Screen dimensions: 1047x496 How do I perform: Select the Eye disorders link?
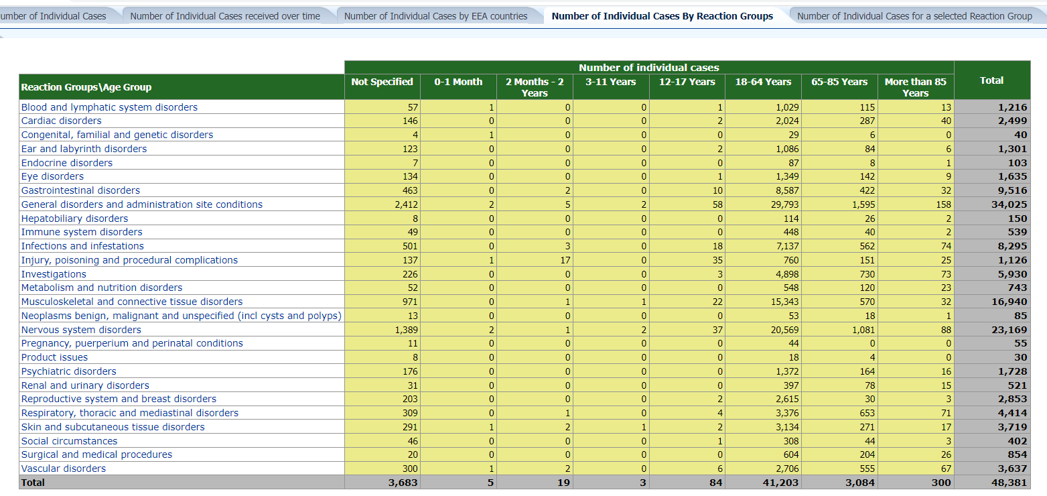(x=52, y=176)
